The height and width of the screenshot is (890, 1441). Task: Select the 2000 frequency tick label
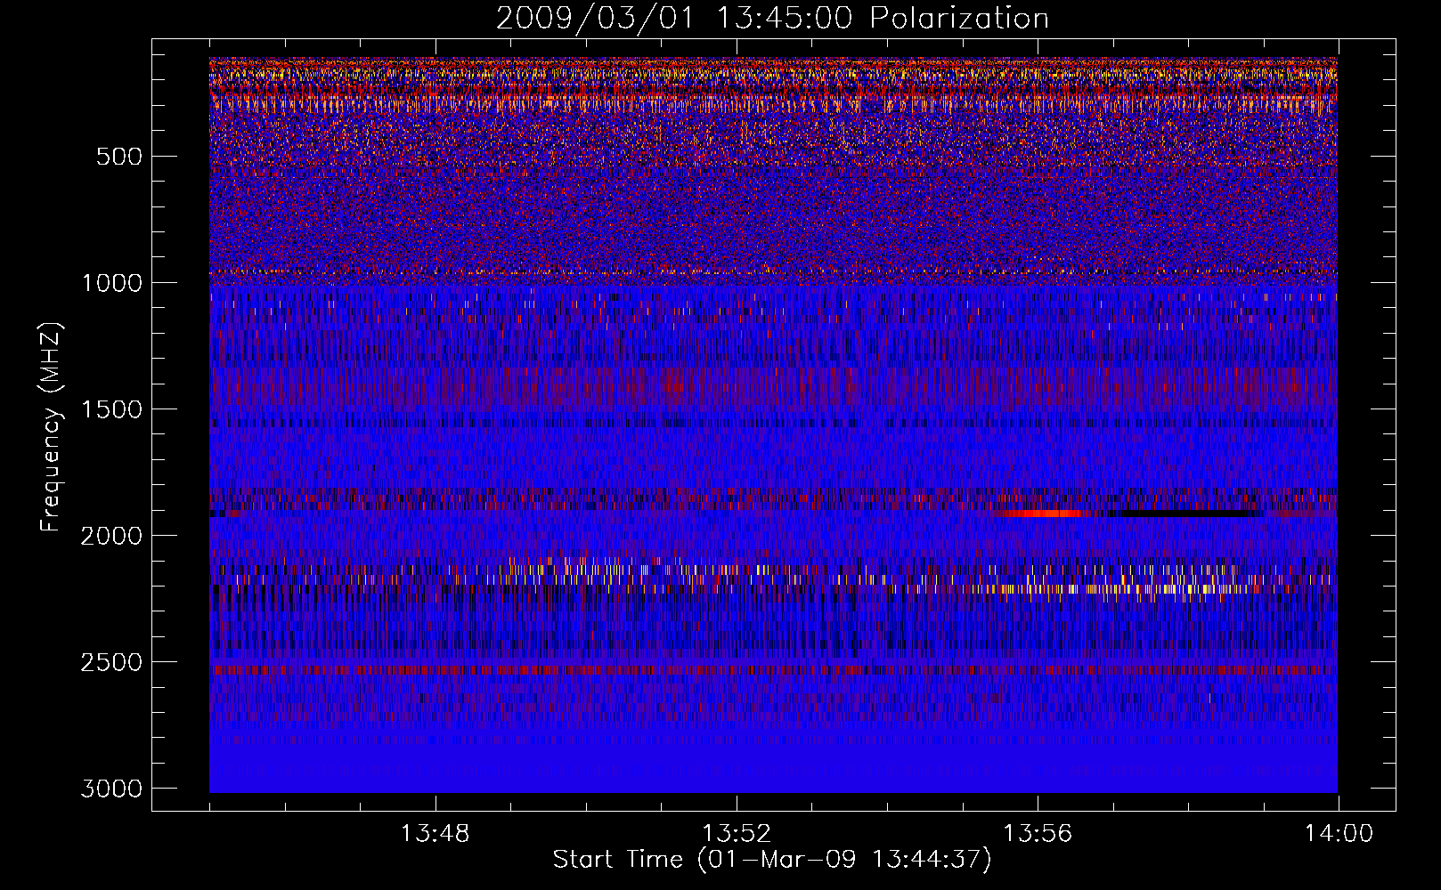click(111, 536)
